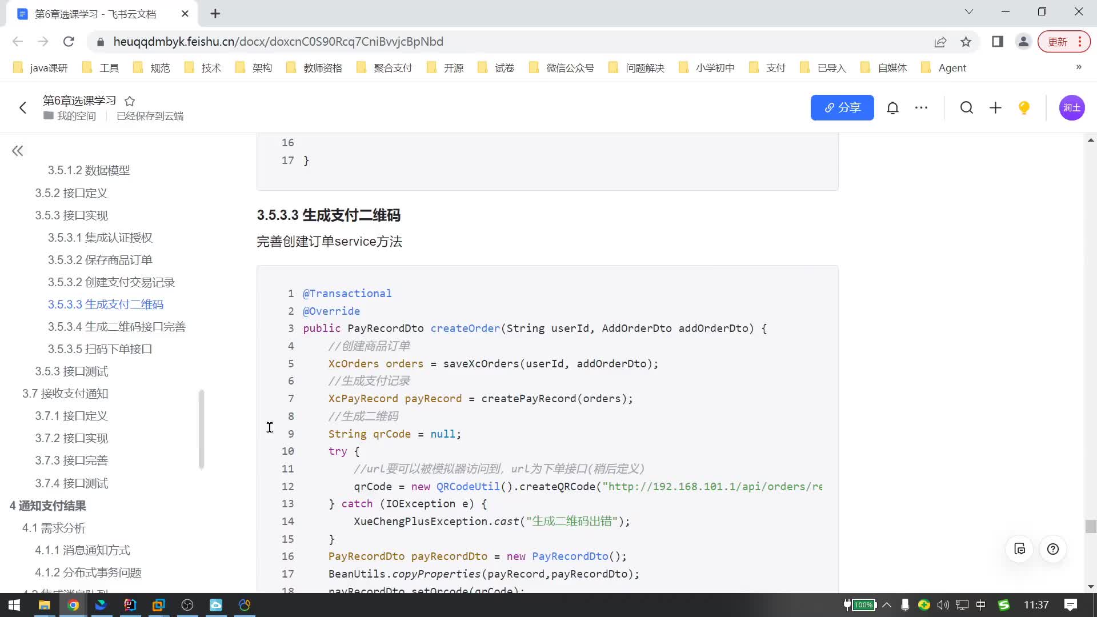Jump to 3.5.3.1 集成认证授权 section
This screenshot has width=1097, height=617.
pos(100,238)
